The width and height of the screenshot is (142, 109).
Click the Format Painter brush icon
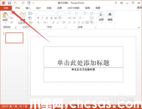(x=12, y=22)
